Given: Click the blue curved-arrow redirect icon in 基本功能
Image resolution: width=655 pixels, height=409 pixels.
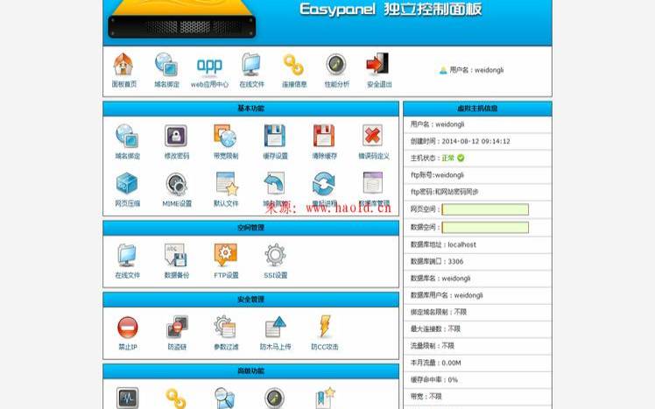Looking at the screenshot, I should click(275, 183).
